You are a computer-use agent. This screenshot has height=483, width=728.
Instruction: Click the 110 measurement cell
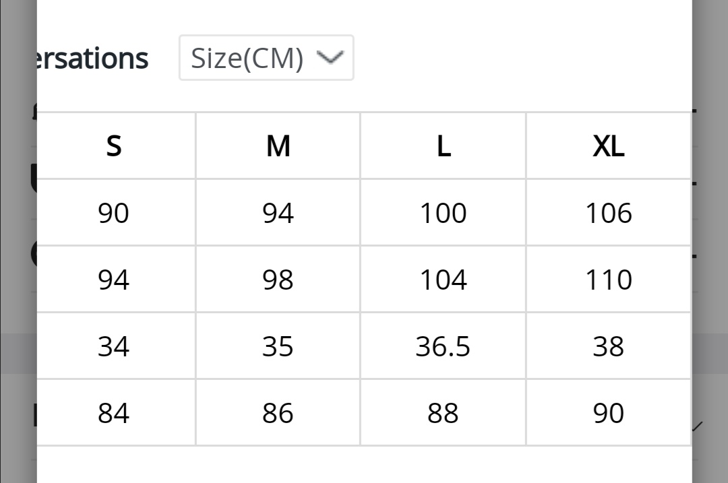pyautogui.click(x=608, y=280)
